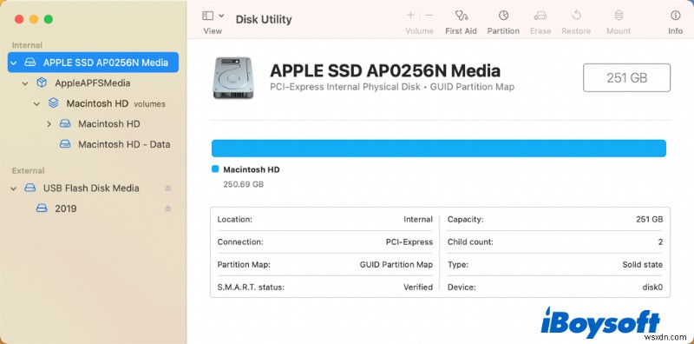Click the Erase label in toolbar

coord(540,31)
